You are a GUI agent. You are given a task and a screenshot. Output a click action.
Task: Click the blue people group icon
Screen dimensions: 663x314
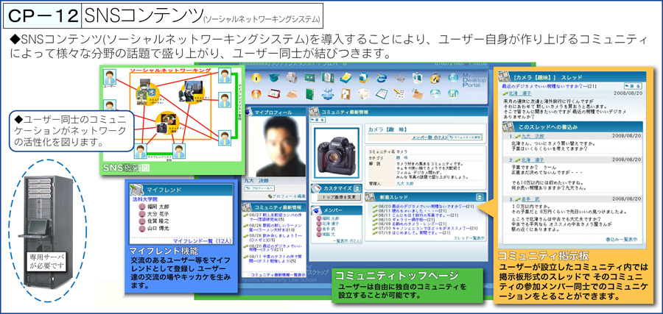(x=328, y=94)
